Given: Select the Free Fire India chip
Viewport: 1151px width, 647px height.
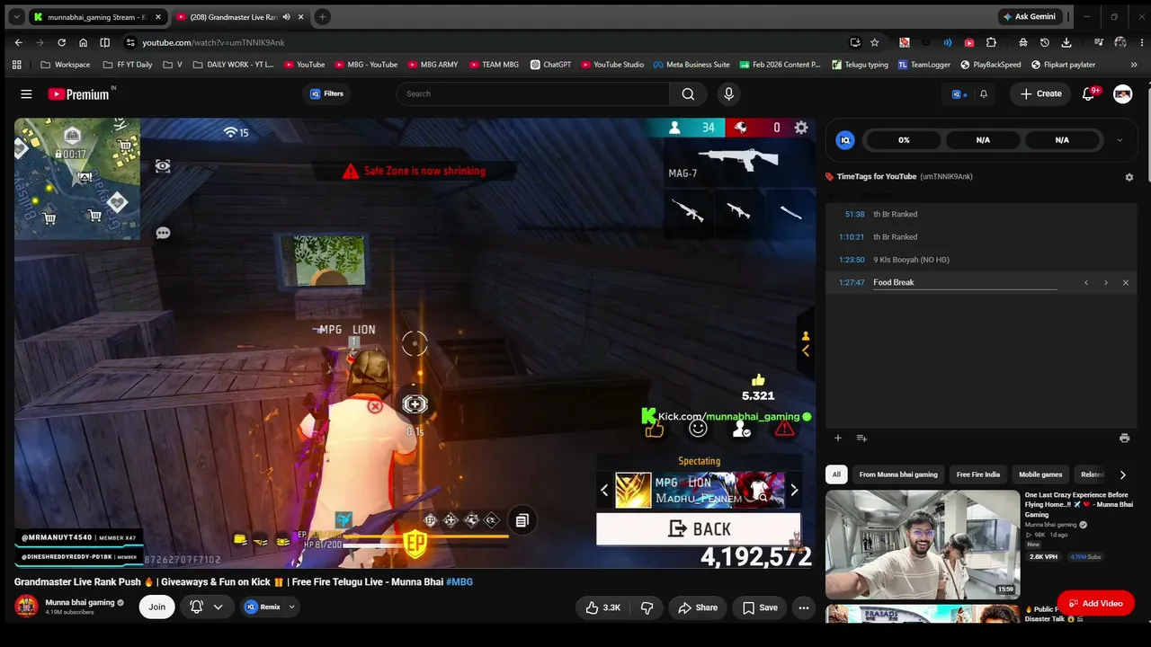Looking at the screenshot, I should (978, 474).
